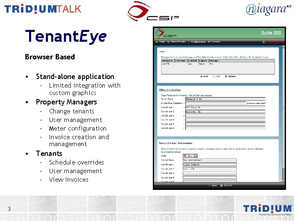Click the Tenant Name input field
Screen dimensions: 295x221
click(225, 99)
